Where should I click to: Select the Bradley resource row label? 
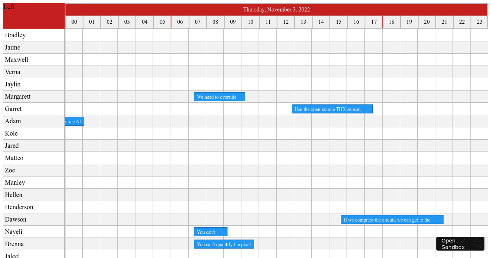pyautogui.click(x=34, y=35)
